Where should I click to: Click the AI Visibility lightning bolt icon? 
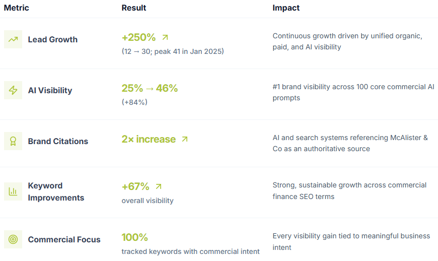[x=13, y=90]
